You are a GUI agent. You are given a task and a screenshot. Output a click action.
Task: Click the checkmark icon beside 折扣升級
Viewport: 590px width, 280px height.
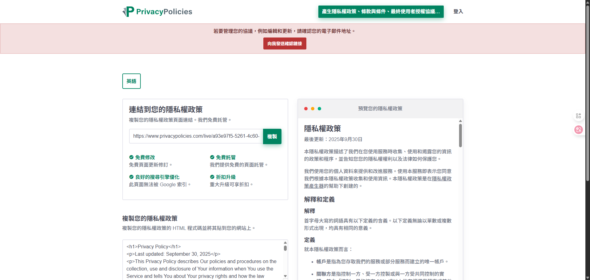[x=212, y=177]
